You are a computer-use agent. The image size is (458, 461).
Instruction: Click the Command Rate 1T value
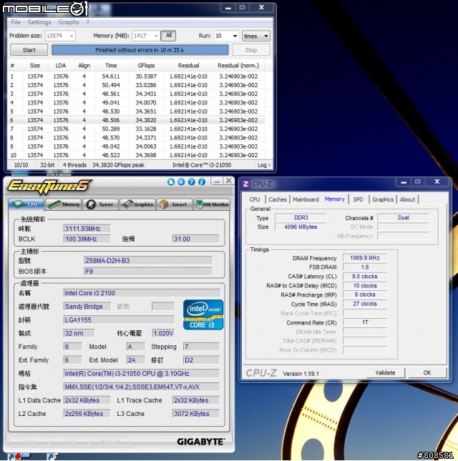tap(365, 322)
